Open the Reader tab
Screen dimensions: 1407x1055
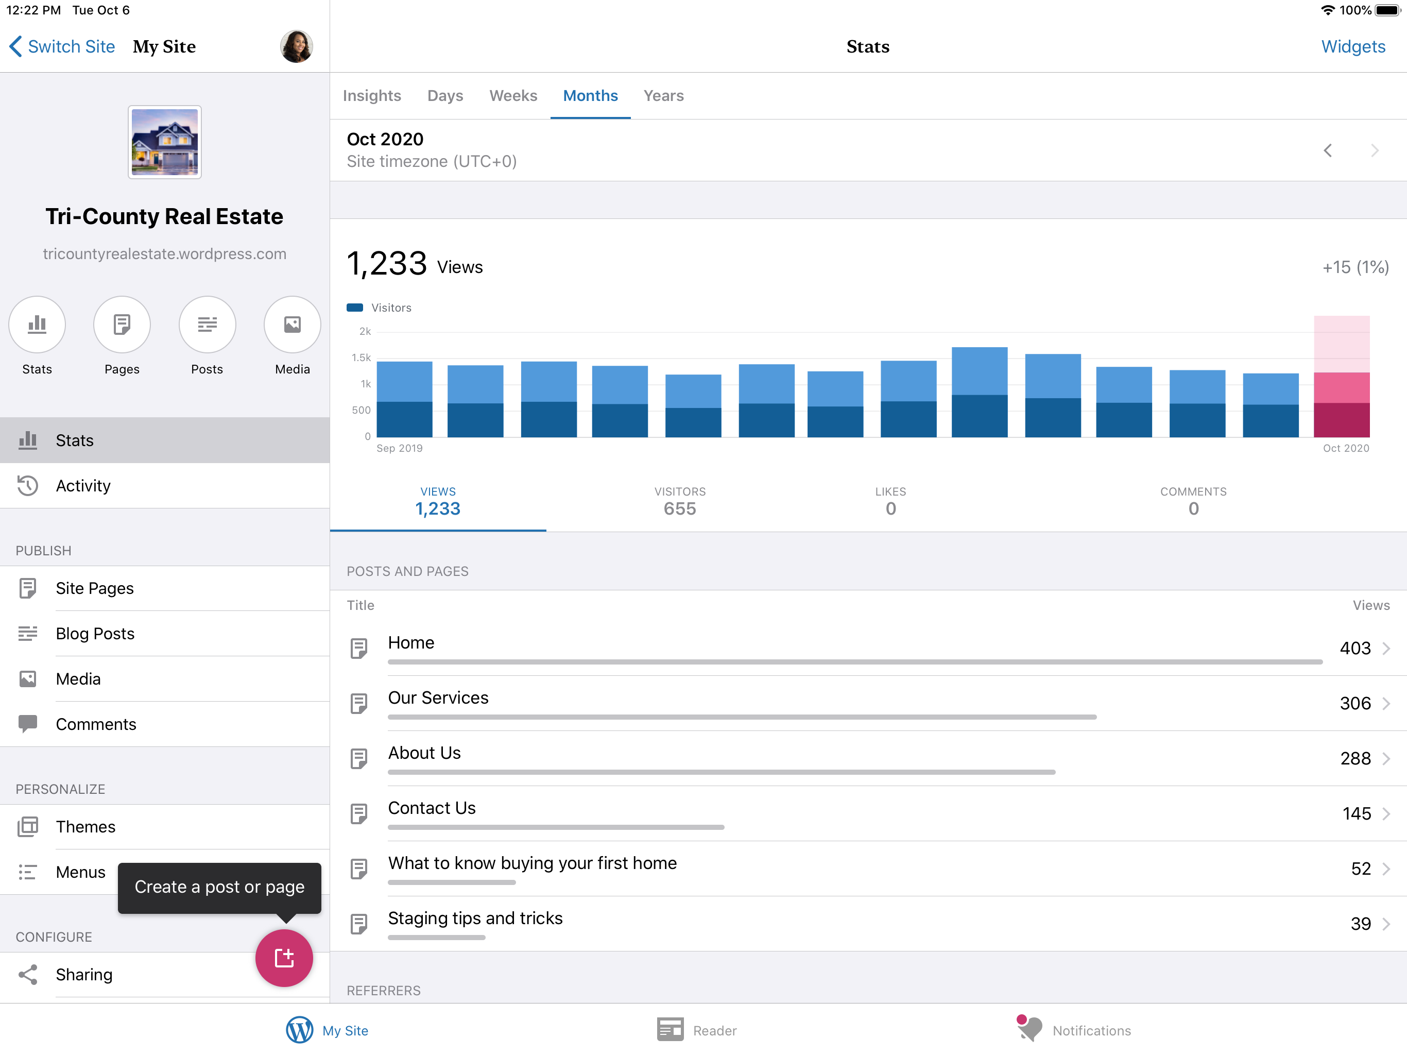click(696, 1030)
